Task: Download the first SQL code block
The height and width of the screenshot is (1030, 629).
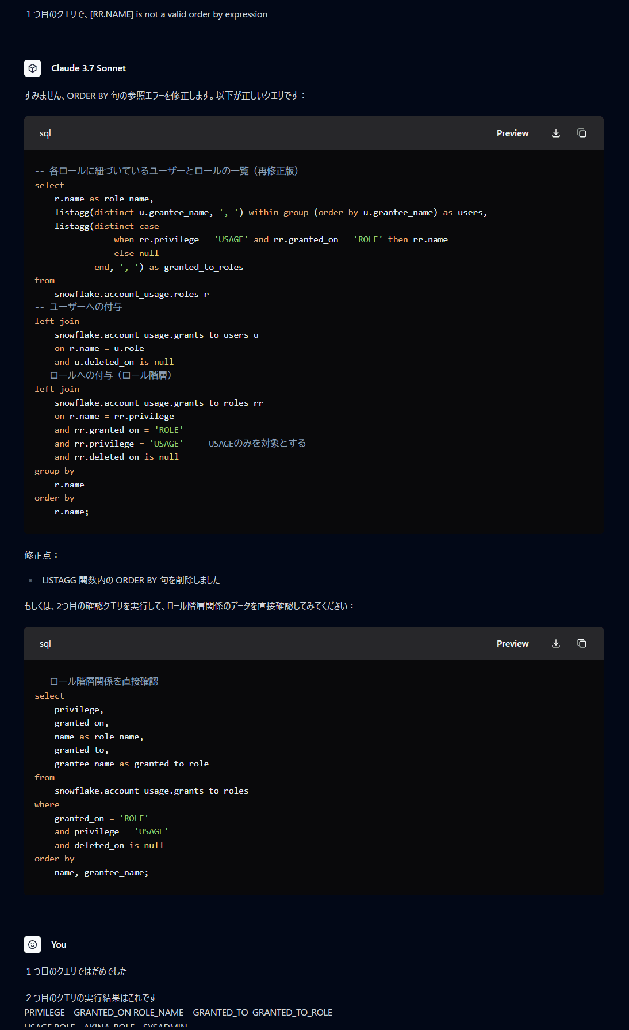Action: coord(556,133)
